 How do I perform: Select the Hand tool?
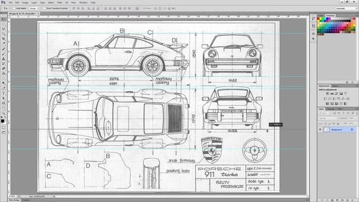point(3,108)
